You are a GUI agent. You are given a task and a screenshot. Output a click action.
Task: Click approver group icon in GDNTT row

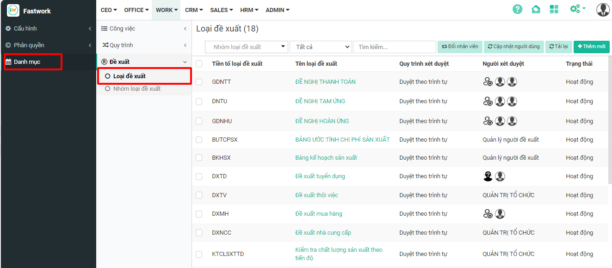point(488,82)
